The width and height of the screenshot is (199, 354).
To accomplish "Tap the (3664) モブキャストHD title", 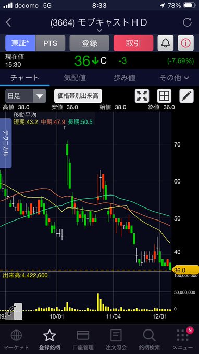I will [99, 22].
